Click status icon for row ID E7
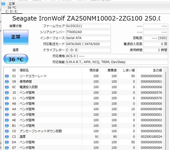The width and height of the screenshot is (170, 150). [x=7, y=148]
